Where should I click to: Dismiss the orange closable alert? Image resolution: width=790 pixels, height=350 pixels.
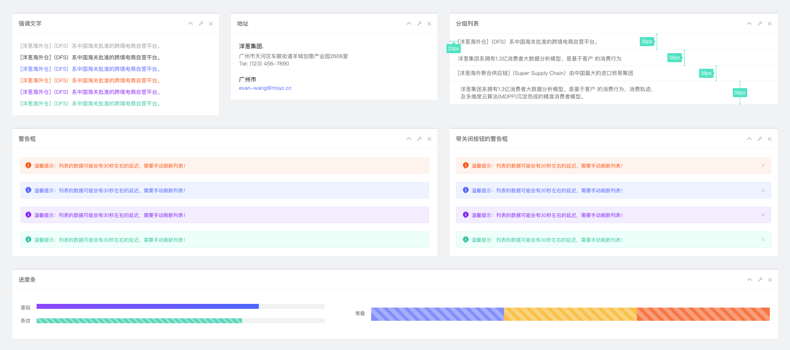pos(763,166)
